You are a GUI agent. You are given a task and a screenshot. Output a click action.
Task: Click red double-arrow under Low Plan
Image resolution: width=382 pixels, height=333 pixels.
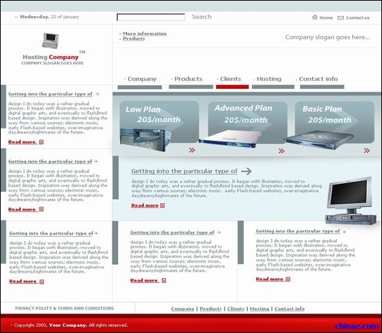click(192, 150)
